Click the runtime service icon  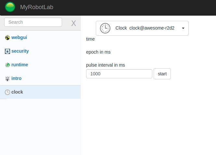pos(7,65)
